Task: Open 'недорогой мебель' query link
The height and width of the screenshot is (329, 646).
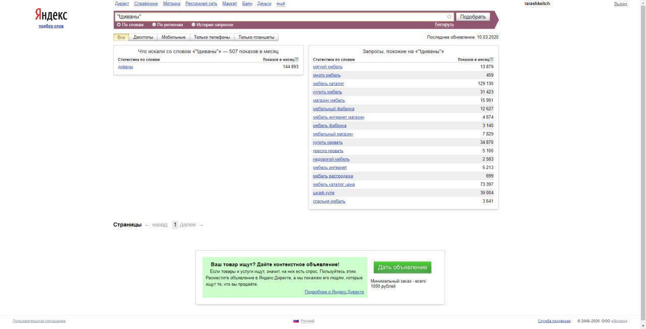Action: click(x=331, y=159)
